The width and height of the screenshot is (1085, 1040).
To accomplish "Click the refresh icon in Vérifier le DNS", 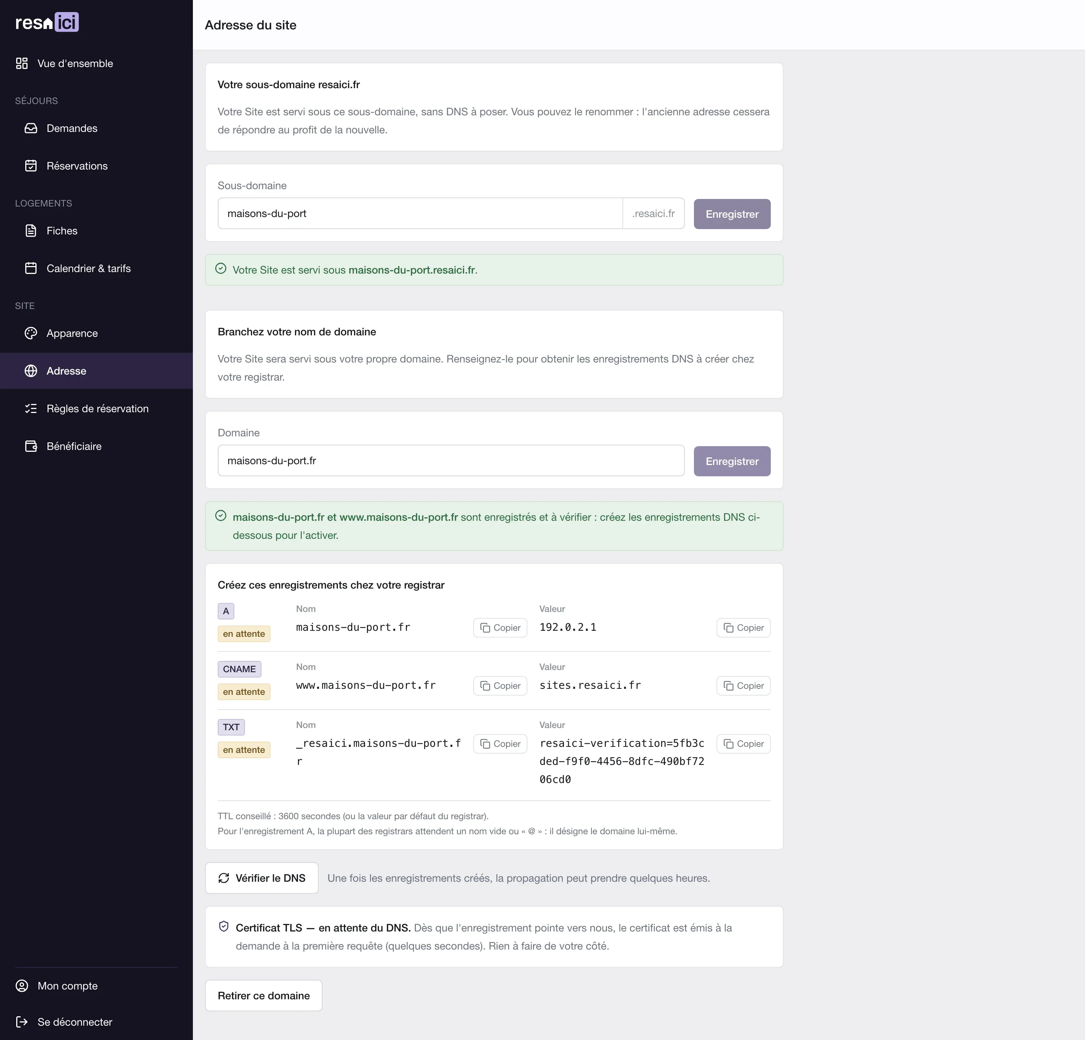I will tap(224, 878).
